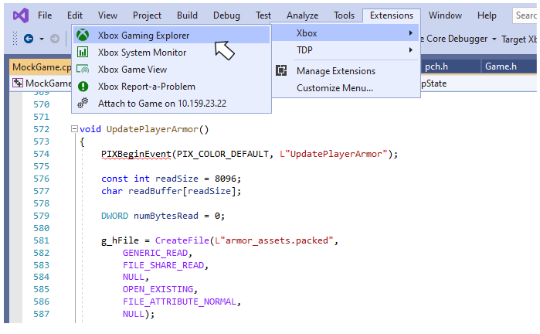Screen dimensions: 540x334
Task: Switch to the Game.h tab
Action: (x=509, y=66)
